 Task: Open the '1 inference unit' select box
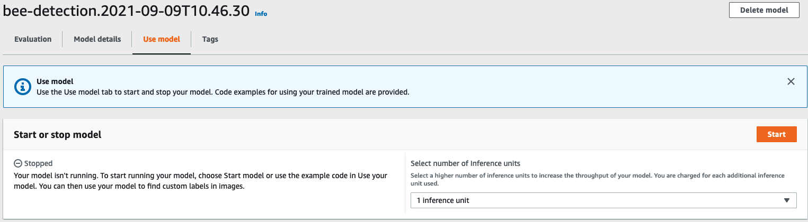point(603,200)
